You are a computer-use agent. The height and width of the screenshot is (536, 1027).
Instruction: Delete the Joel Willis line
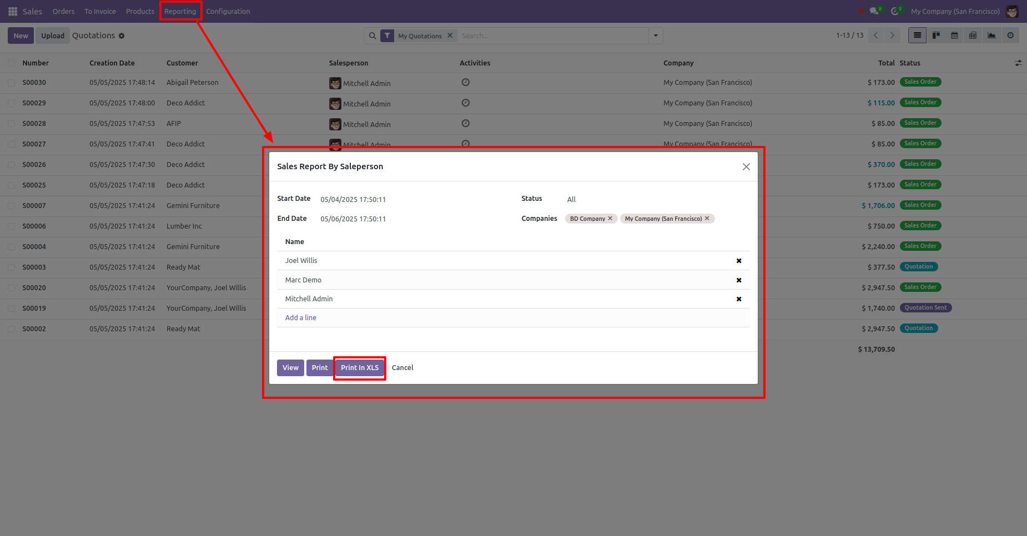pyautogui.click(x=739, y=261)
